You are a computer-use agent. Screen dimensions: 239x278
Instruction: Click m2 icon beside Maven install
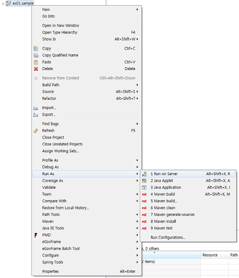coord(144,222)
